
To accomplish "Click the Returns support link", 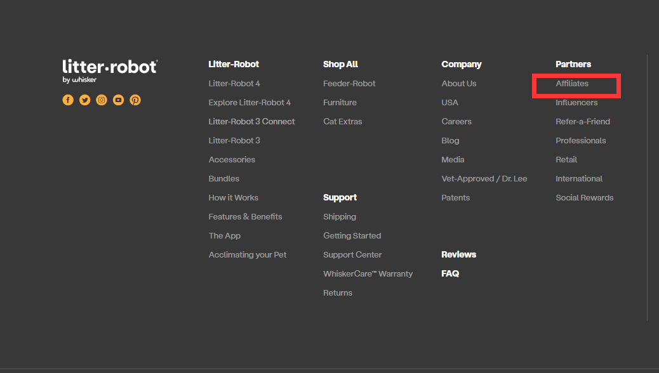I will click(x=338, y=293).
